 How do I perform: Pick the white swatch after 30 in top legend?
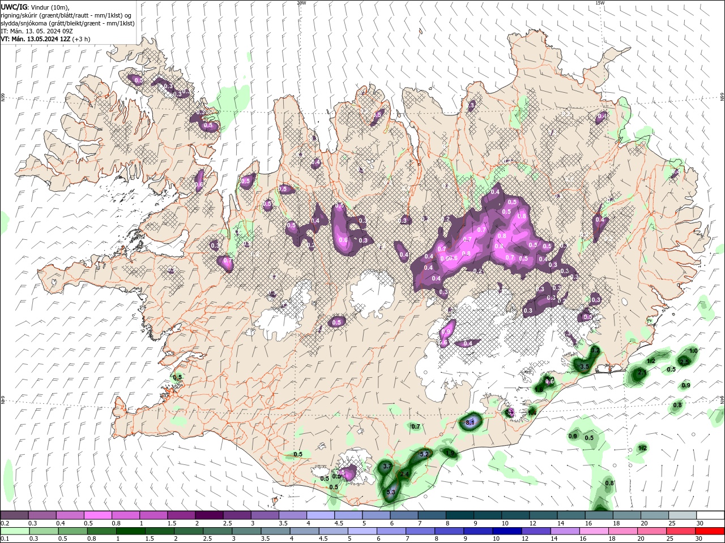pos(710,515)
